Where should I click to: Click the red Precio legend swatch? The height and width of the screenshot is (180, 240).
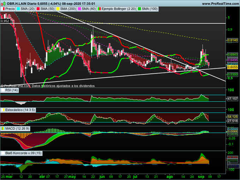pyautogui.click(x=3, y=8)
